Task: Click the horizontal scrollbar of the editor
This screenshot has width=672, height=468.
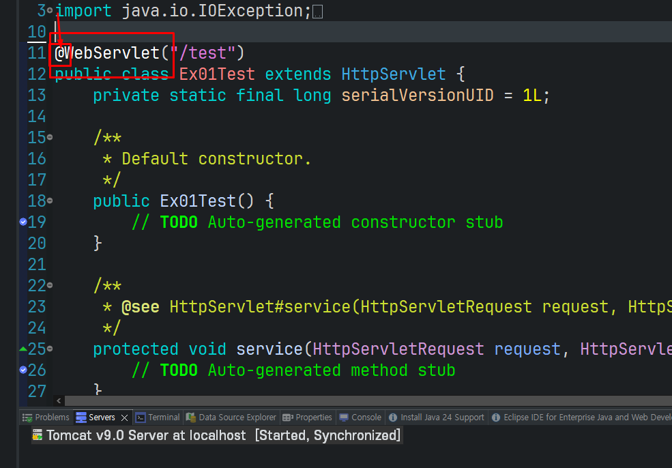Action: (x=368, y=401)
